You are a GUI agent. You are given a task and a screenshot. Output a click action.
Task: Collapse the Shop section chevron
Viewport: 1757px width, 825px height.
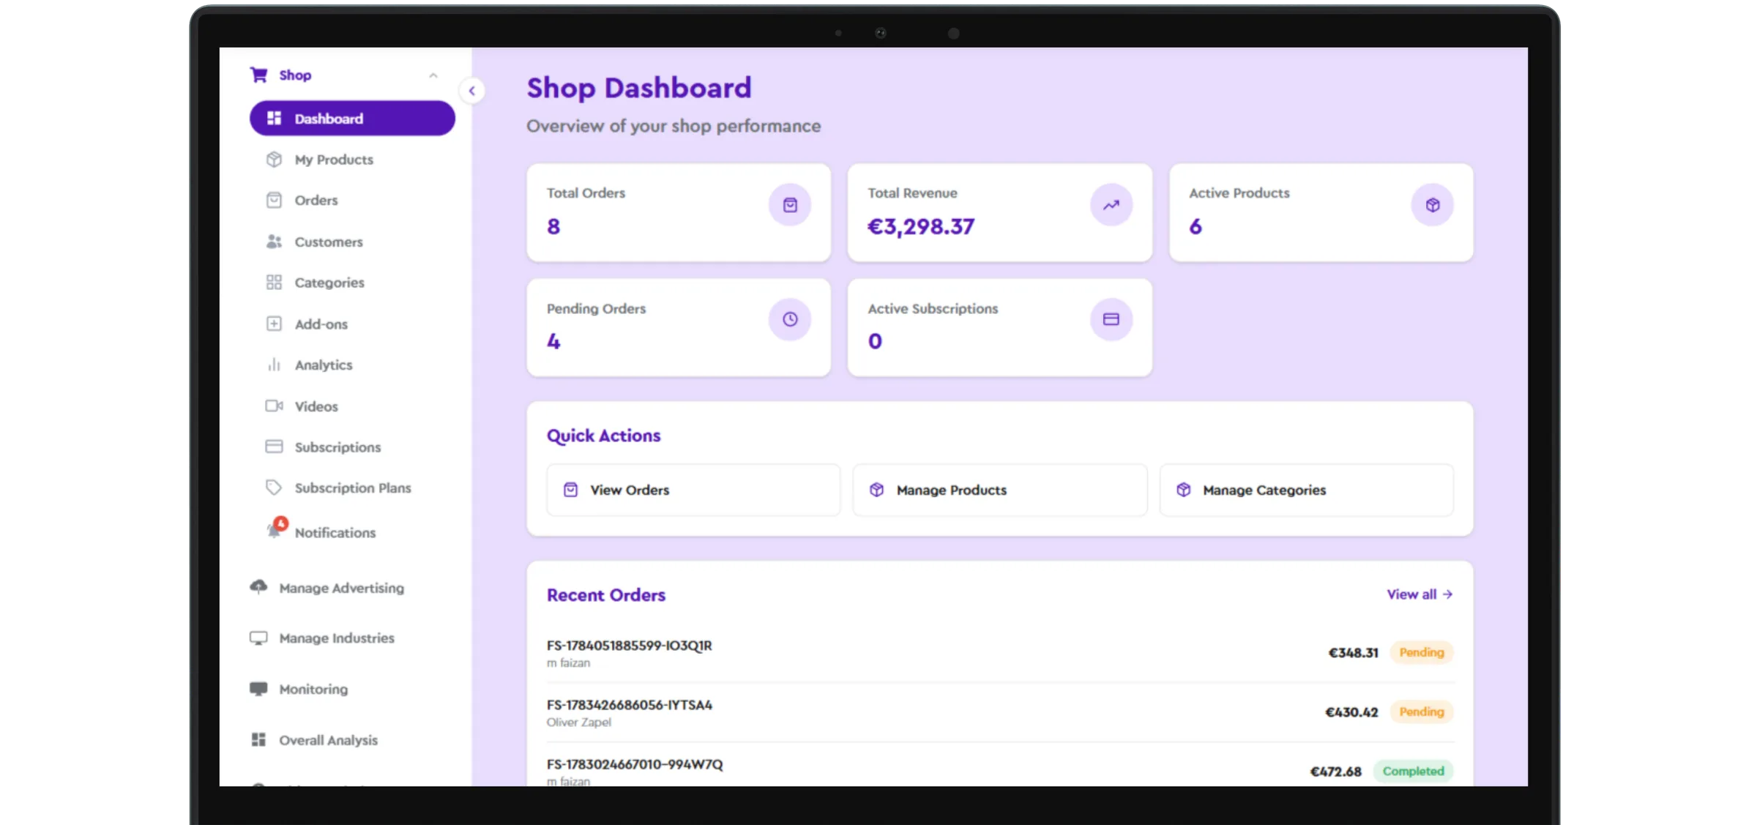point(433,75)
